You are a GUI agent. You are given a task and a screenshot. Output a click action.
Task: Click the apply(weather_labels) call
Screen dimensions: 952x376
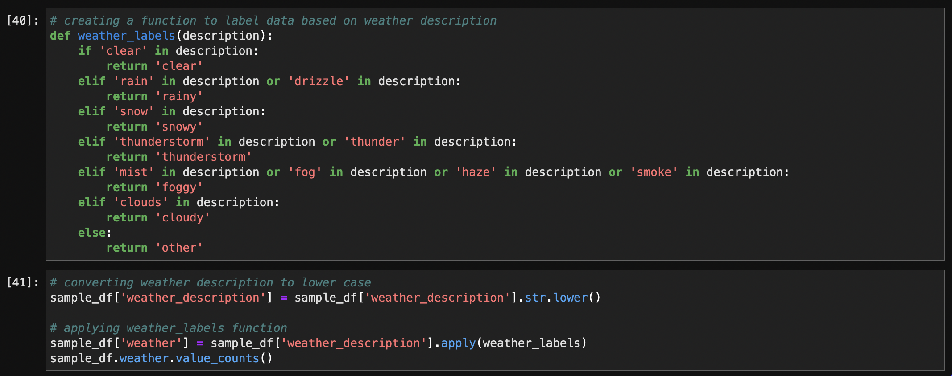click(513, 343)
